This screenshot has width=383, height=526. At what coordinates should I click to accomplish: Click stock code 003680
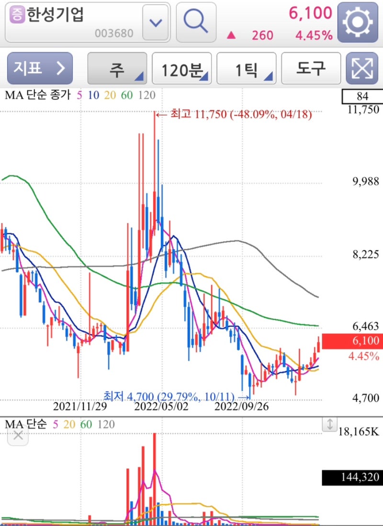coord(114,33)
